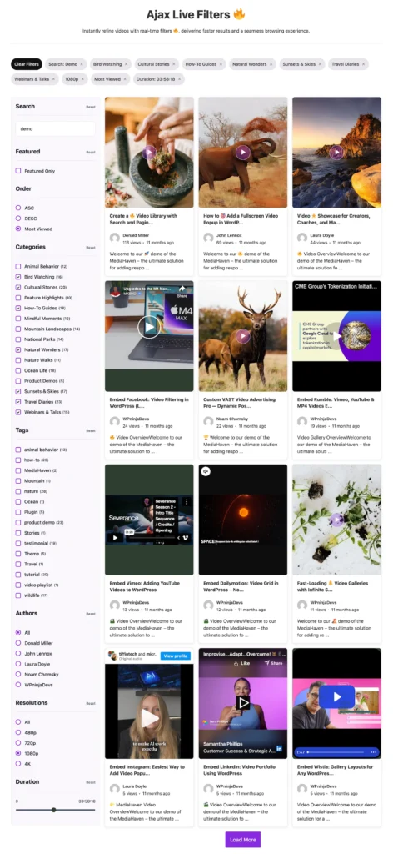393x854 pixels.
Task: Click Share icon on M4 Max video
Action: coord(182,290)
